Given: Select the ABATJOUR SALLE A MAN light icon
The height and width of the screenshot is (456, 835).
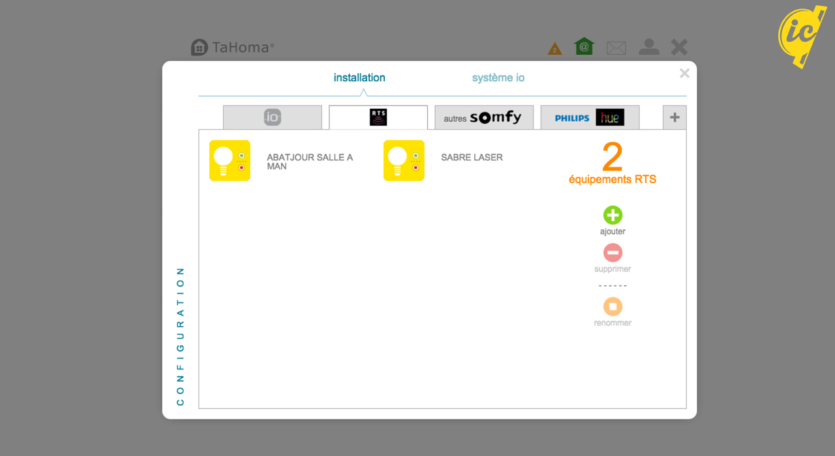Looking at the screenshot, I should tap(230, 160).
